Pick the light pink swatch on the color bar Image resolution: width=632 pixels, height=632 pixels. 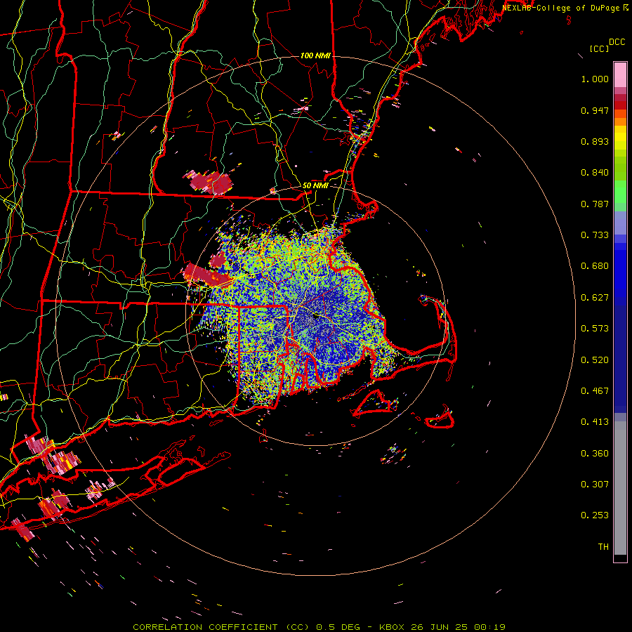pyautogui.click(x=620, y=75)
